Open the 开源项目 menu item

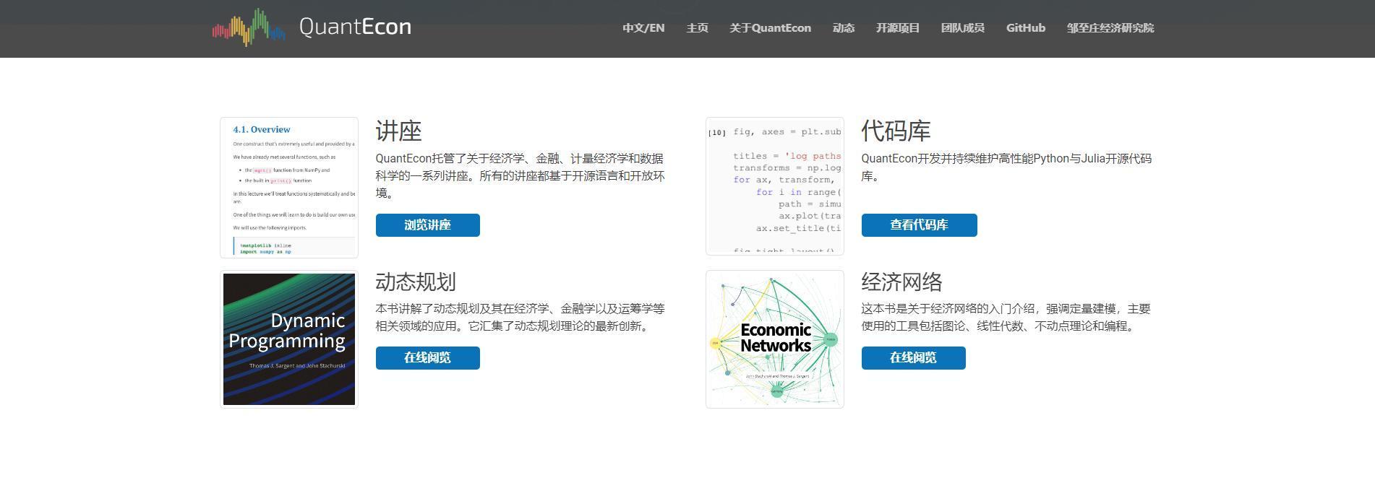pyautogui.click(x=897, y=28)
